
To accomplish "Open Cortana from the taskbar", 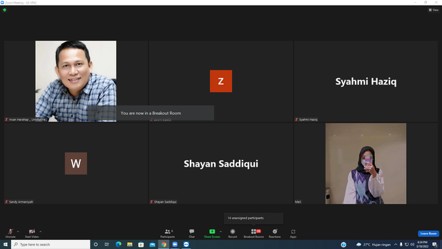I will [95, 244].
